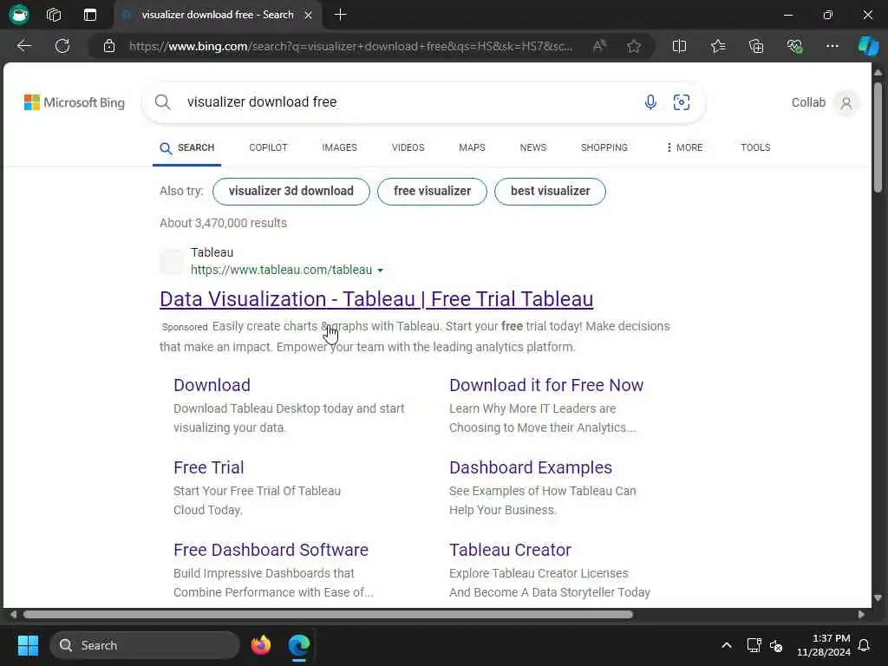Click the muted volume tray icon
The height and width of the screenshot is (666, 888).
pos(776,645)
